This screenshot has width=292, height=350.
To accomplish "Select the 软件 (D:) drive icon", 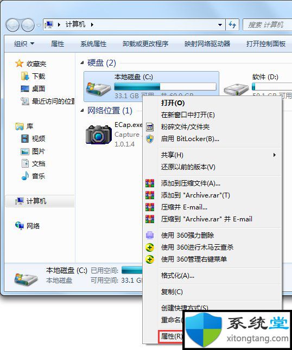I will 236,90.
